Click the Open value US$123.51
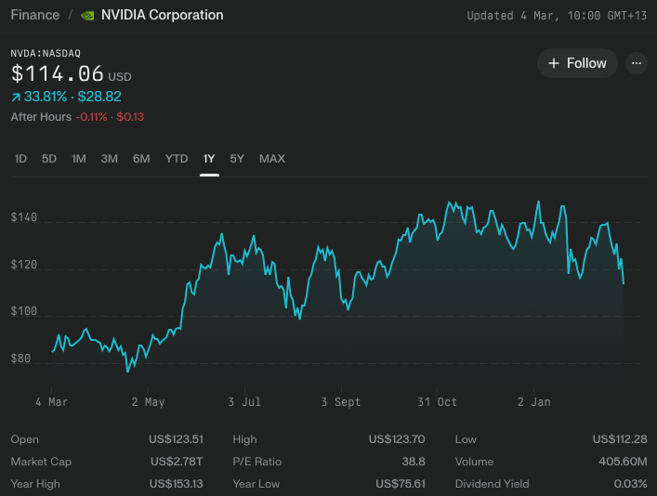 [176, 439]
